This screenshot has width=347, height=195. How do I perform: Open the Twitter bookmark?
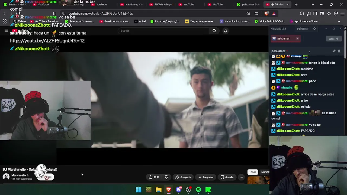(20, 21)
